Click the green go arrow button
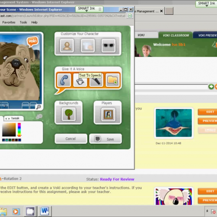The width and height of the screenshot is (217, 217). click(x=211, y=87)
